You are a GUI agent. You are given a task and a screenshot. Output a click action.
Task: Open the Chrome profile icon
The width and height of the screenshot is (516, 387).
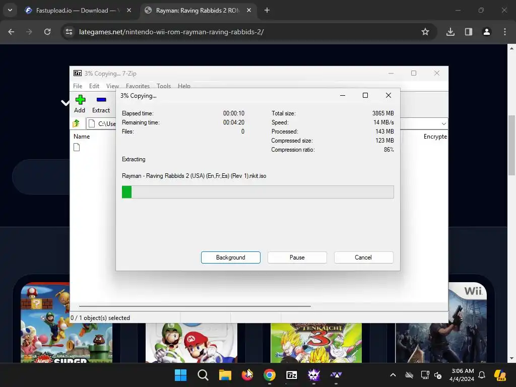coord(487,32)
